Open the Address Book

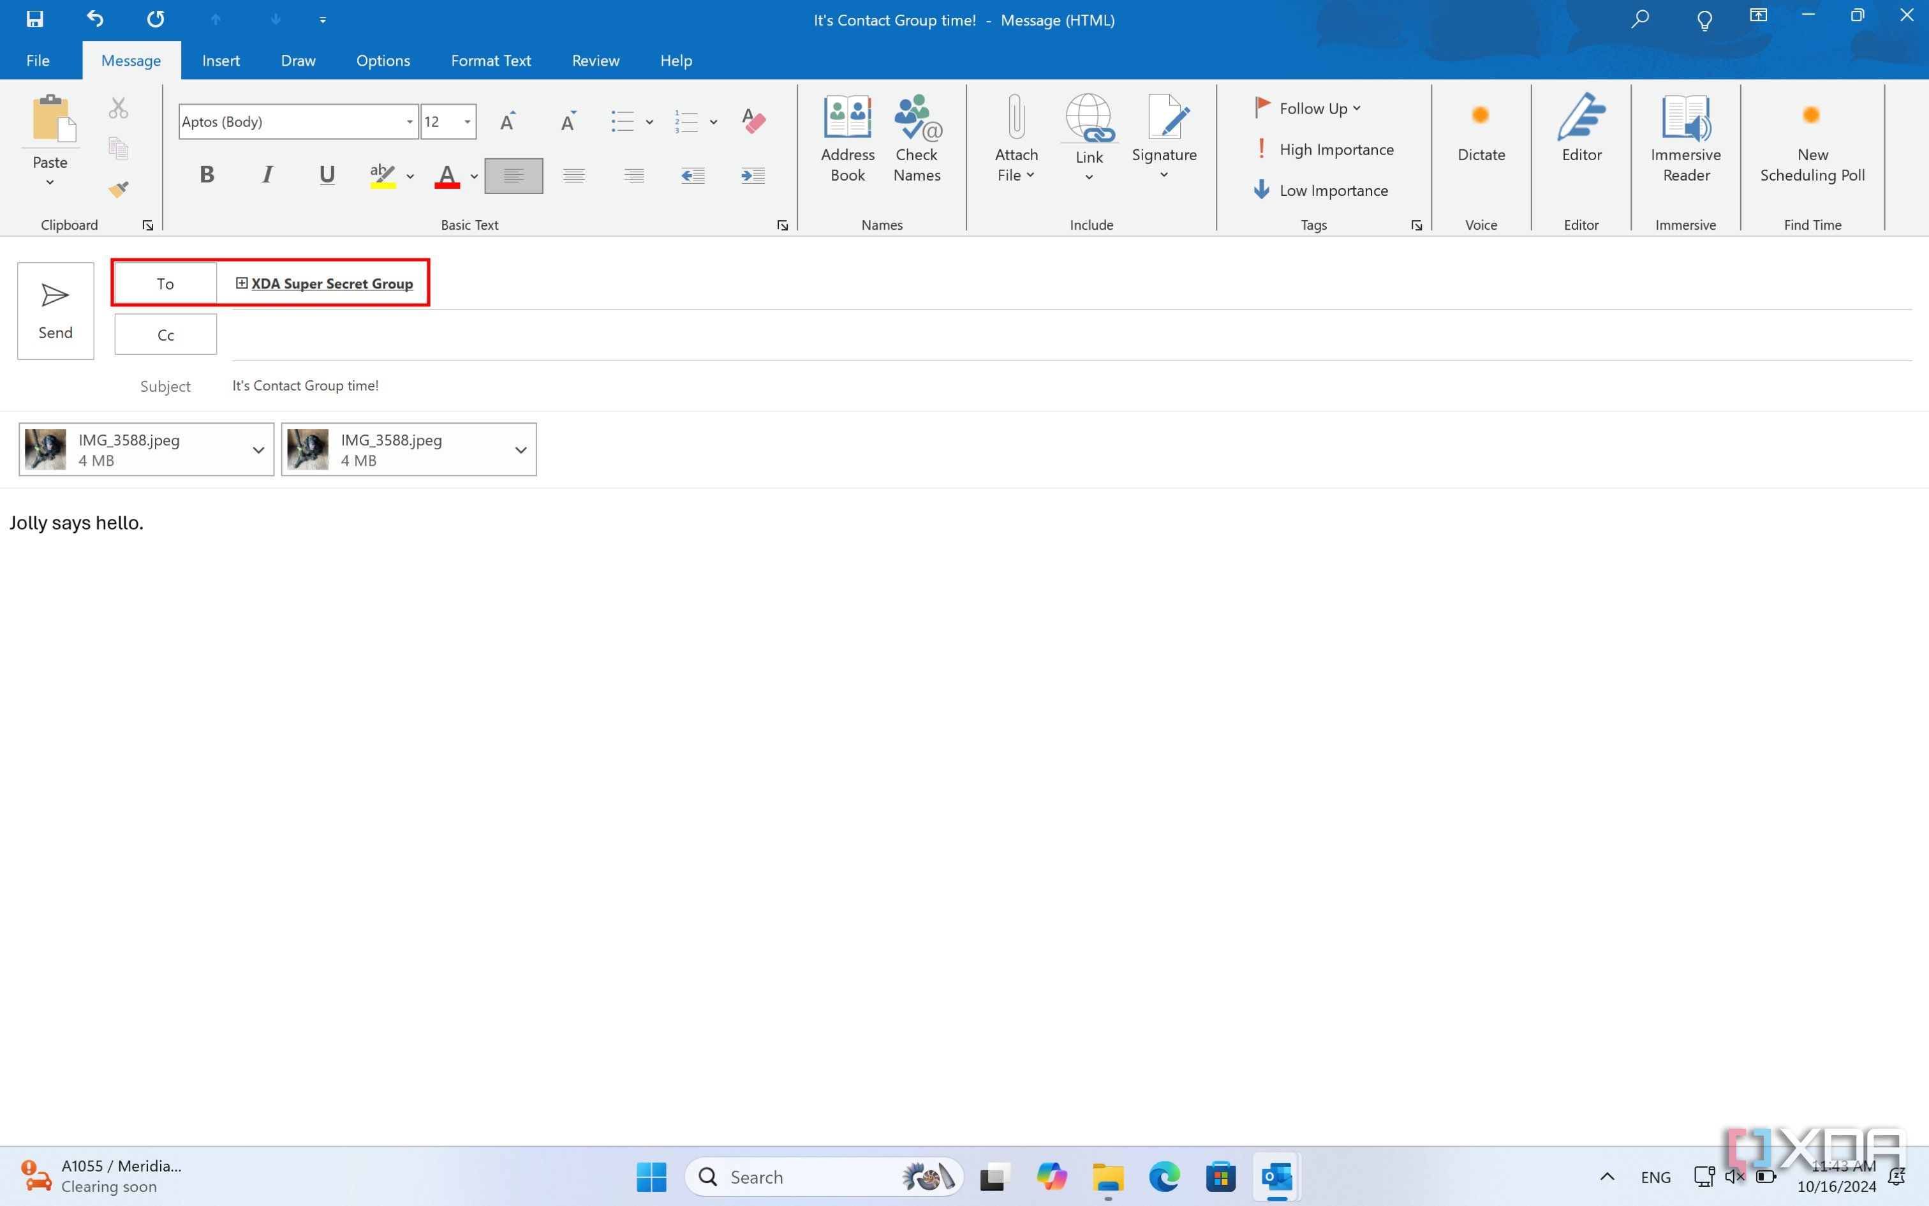846,140
